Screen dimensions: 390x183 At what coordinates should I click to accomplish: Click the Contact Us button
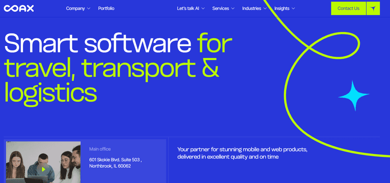click(349, 8)
